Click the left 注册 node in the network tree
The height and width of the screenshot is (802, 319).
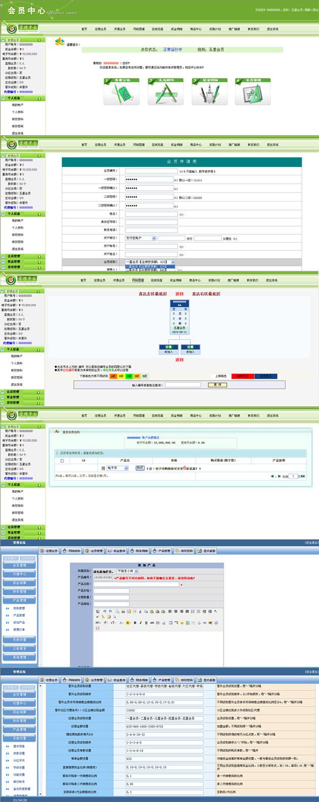[169, 349]
